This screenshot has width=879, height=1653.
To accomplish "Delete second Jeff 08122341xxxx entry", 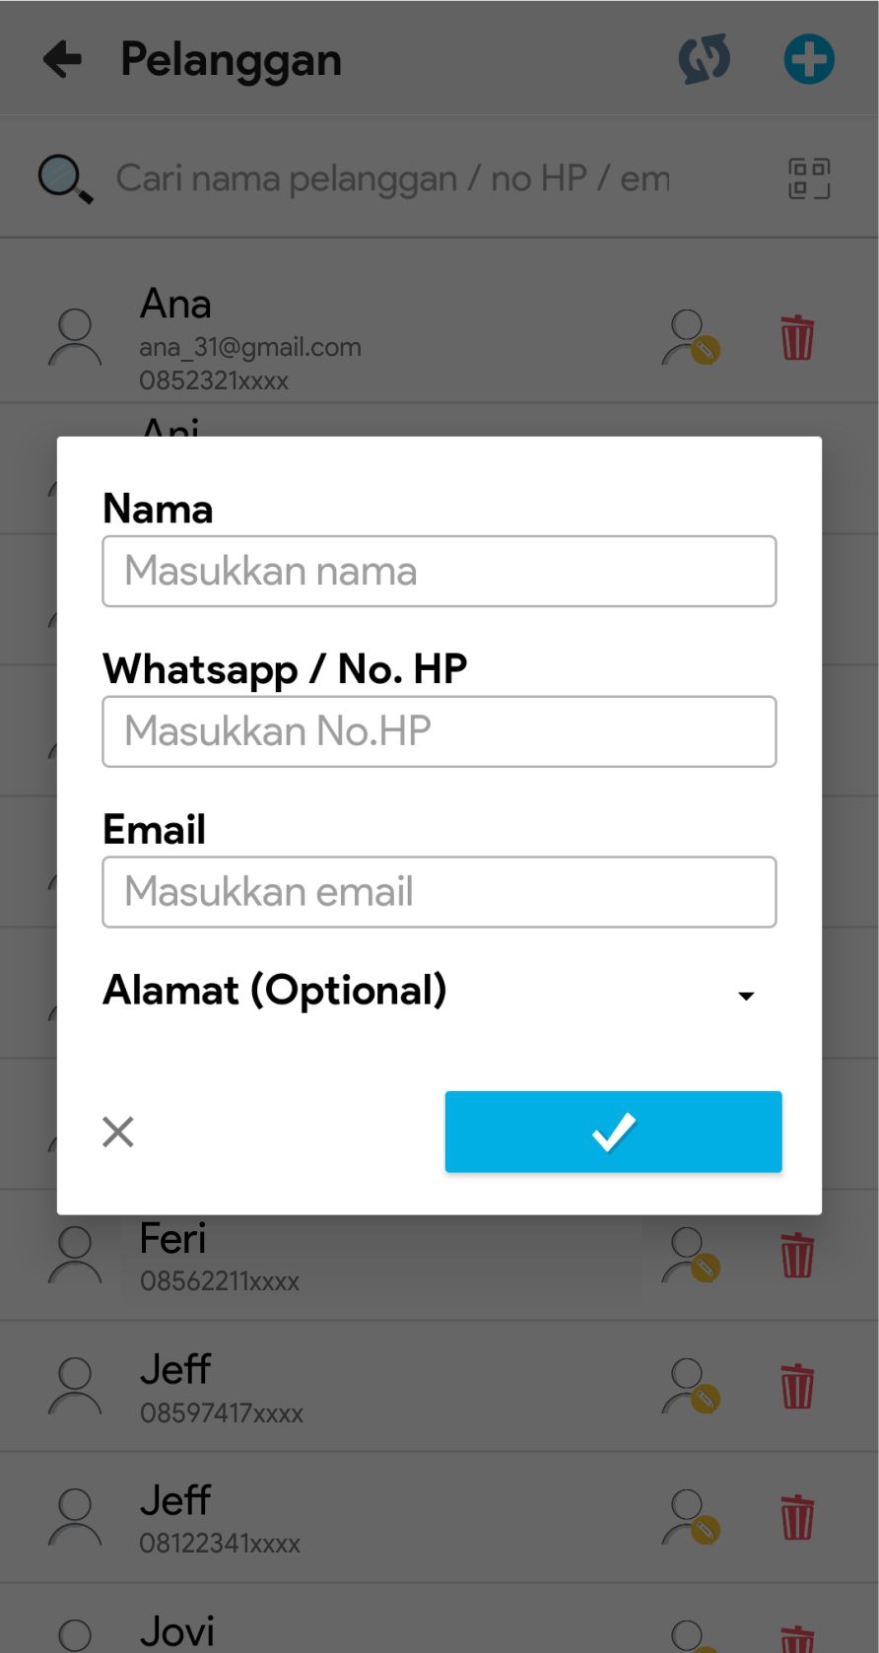I will pyautogui.click(x=797, y=1517).
